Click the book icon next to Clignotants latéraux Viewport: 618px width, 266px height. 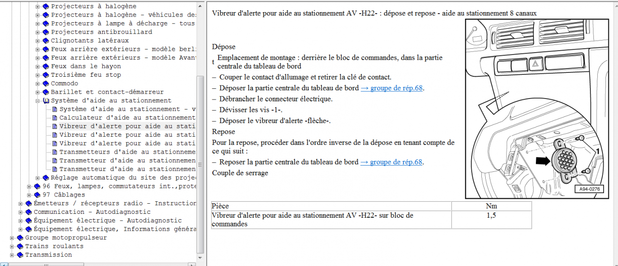point(46,41)
